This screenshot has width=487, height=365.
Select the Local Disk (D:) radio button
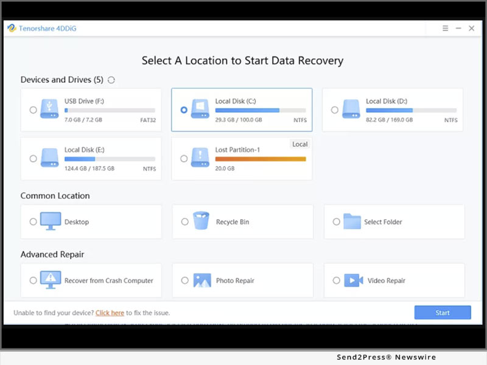[x=334, y=110]
